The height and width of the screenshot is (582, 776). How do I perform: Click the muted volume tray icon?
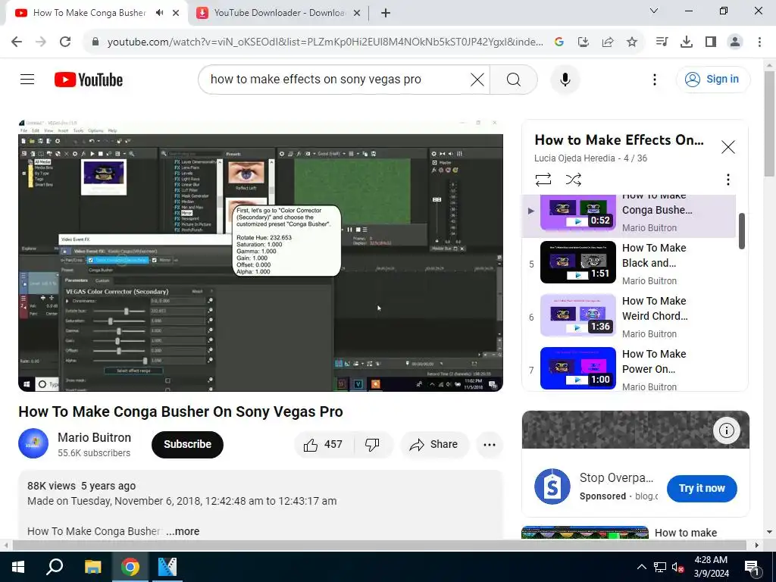pos(677,567)
